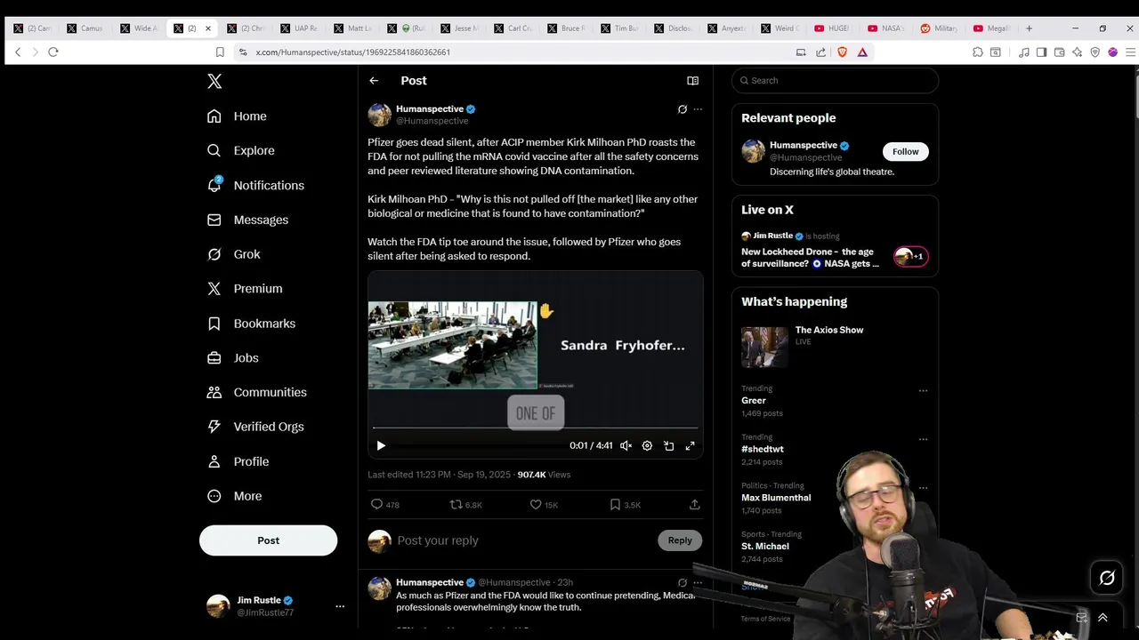
Task: Reload the page in browser toolbar
Action: 53,52
